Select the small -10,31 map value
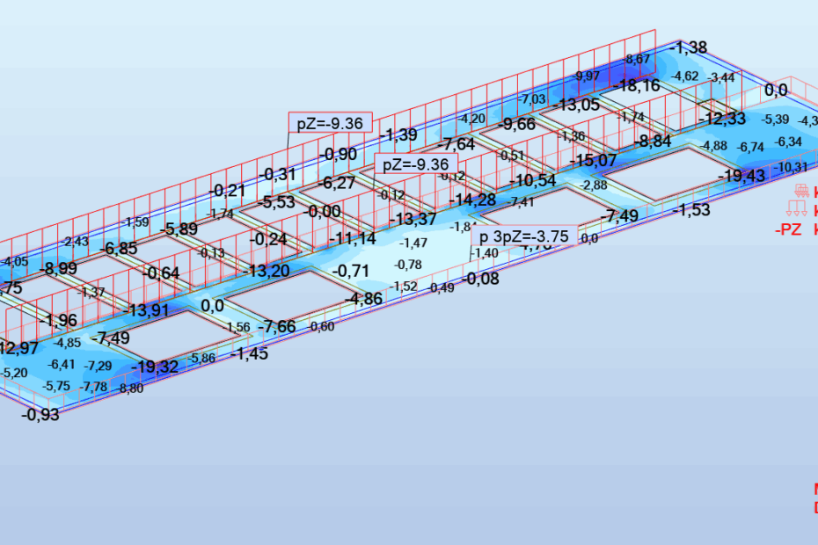This screenshot has width=818, height=545. [x=790, y=167]
